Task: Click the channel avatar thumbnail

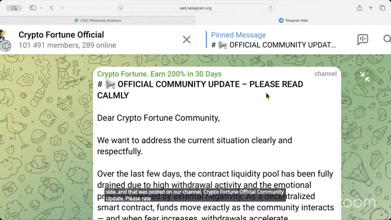Action: click(5, 40)
